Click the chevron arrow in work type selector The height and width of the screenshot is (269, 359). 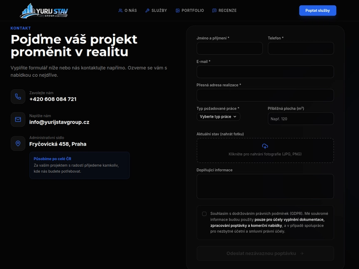(x=235, y=117)
